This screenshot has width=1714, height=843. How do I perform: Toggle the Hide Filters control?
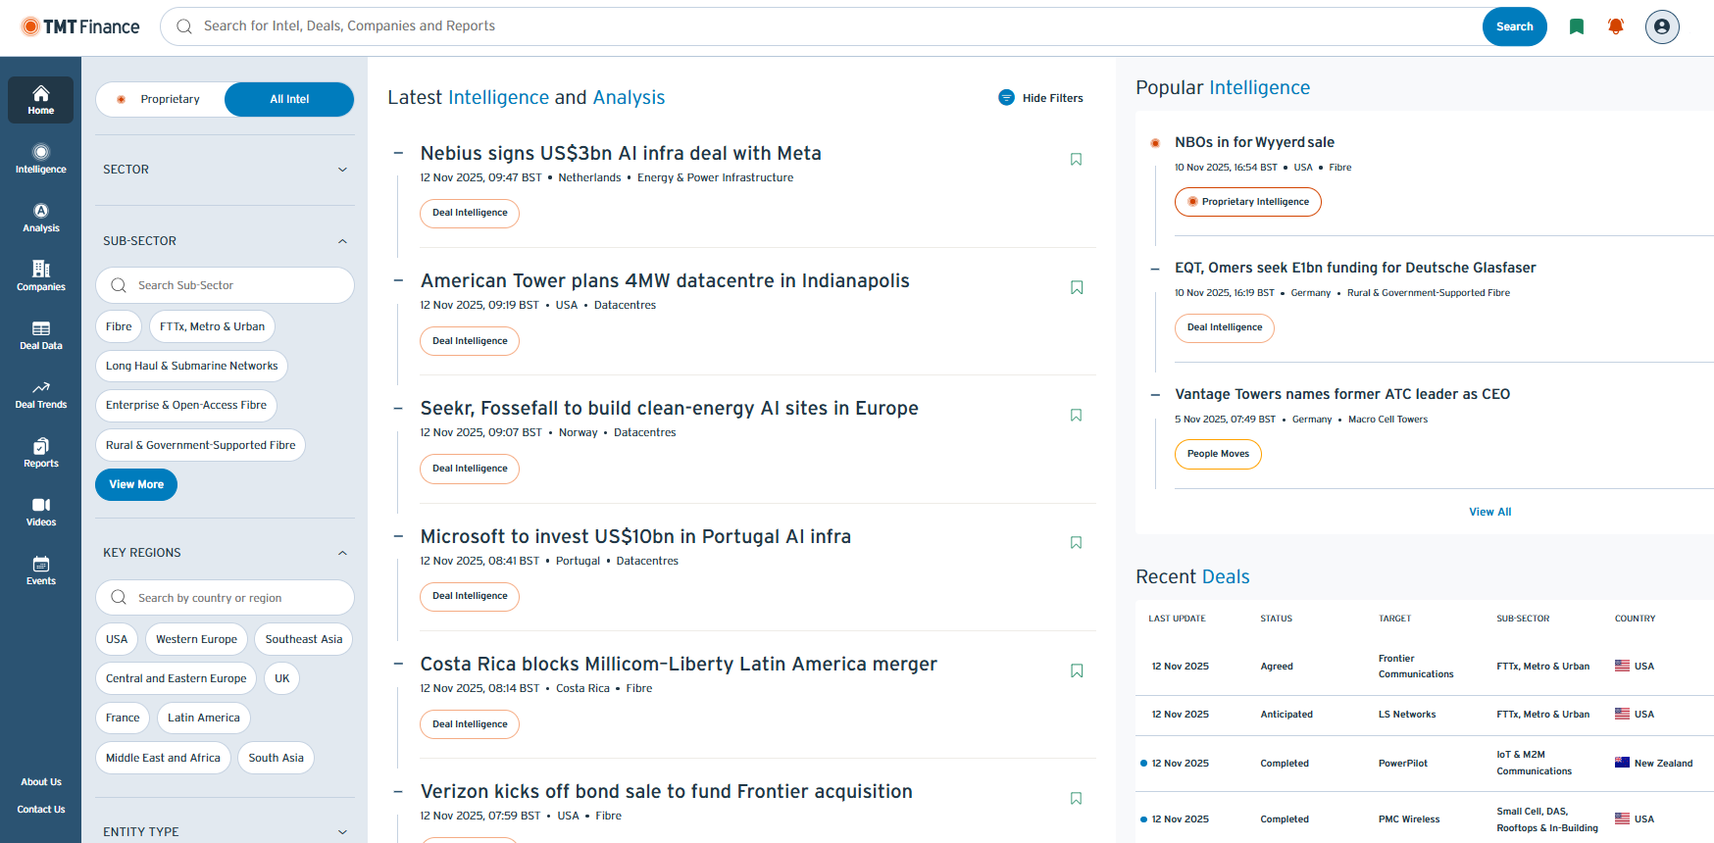point(1040,98)
